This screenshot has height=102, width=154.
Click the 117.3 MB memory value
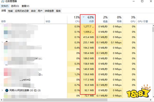pyautogui.click(x=89, y=80)
